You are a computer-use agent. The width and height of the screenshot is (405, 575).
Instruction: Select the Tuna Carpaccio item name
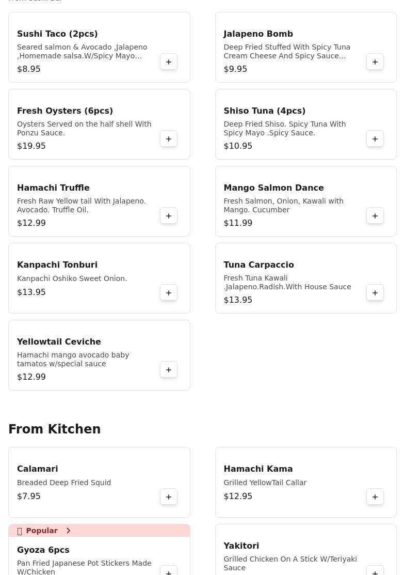[258, 265]
